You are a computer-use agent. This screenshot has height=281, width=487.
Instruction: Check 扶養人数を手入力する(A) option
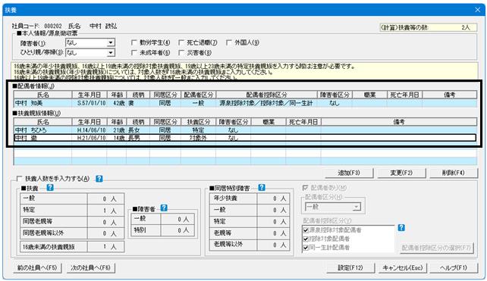tap(20, 179)
